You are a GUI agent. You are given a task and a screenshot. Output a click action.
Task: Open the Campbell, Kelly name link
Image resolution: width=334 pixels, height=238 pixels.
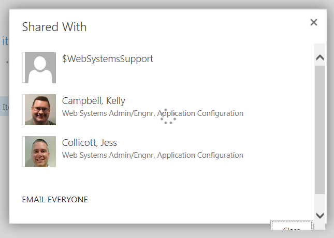94,101
